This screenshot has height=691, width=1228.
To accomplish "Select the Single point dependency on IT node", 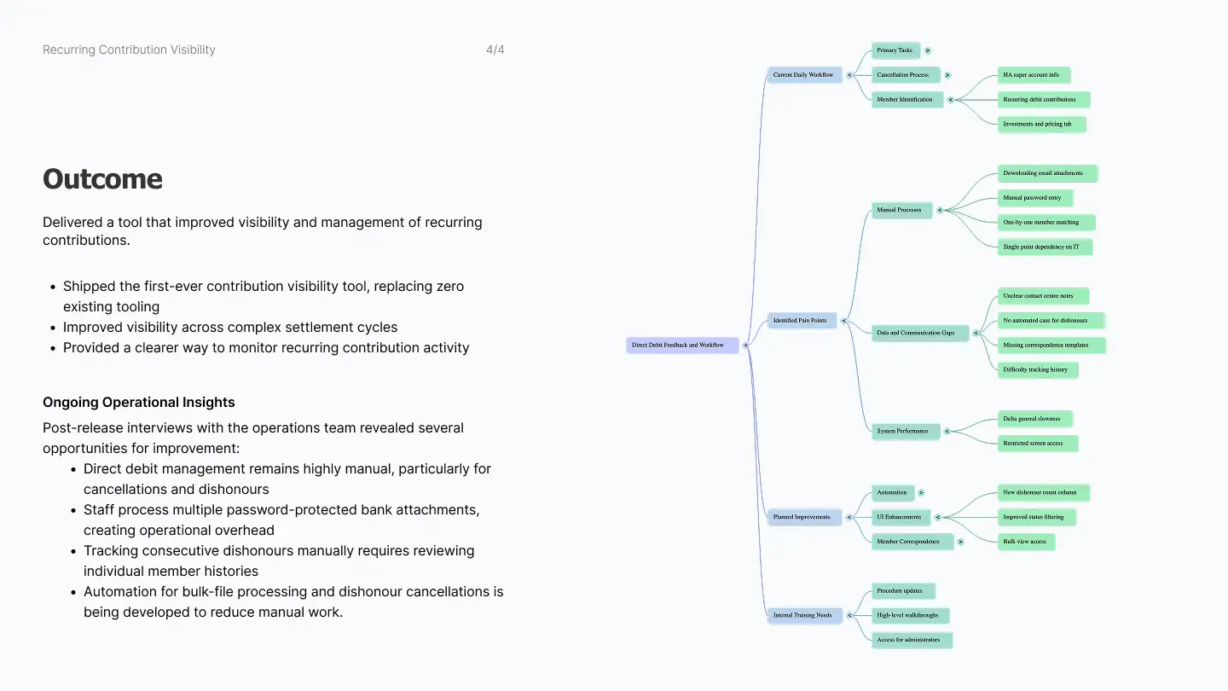I will pyautogui.click(x=1045, y=247).
